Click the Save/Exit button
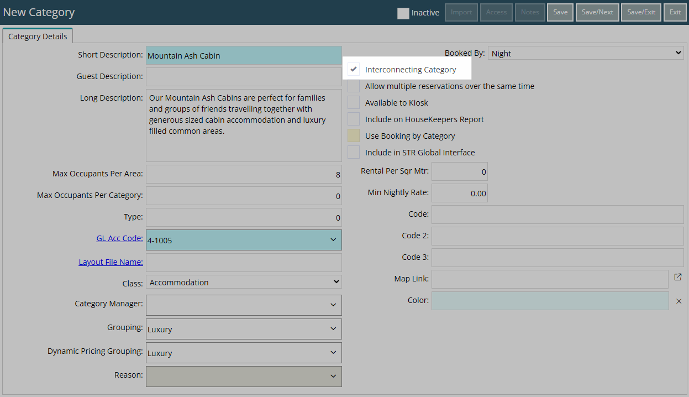 pyautogui.click(x=641, y=12)
